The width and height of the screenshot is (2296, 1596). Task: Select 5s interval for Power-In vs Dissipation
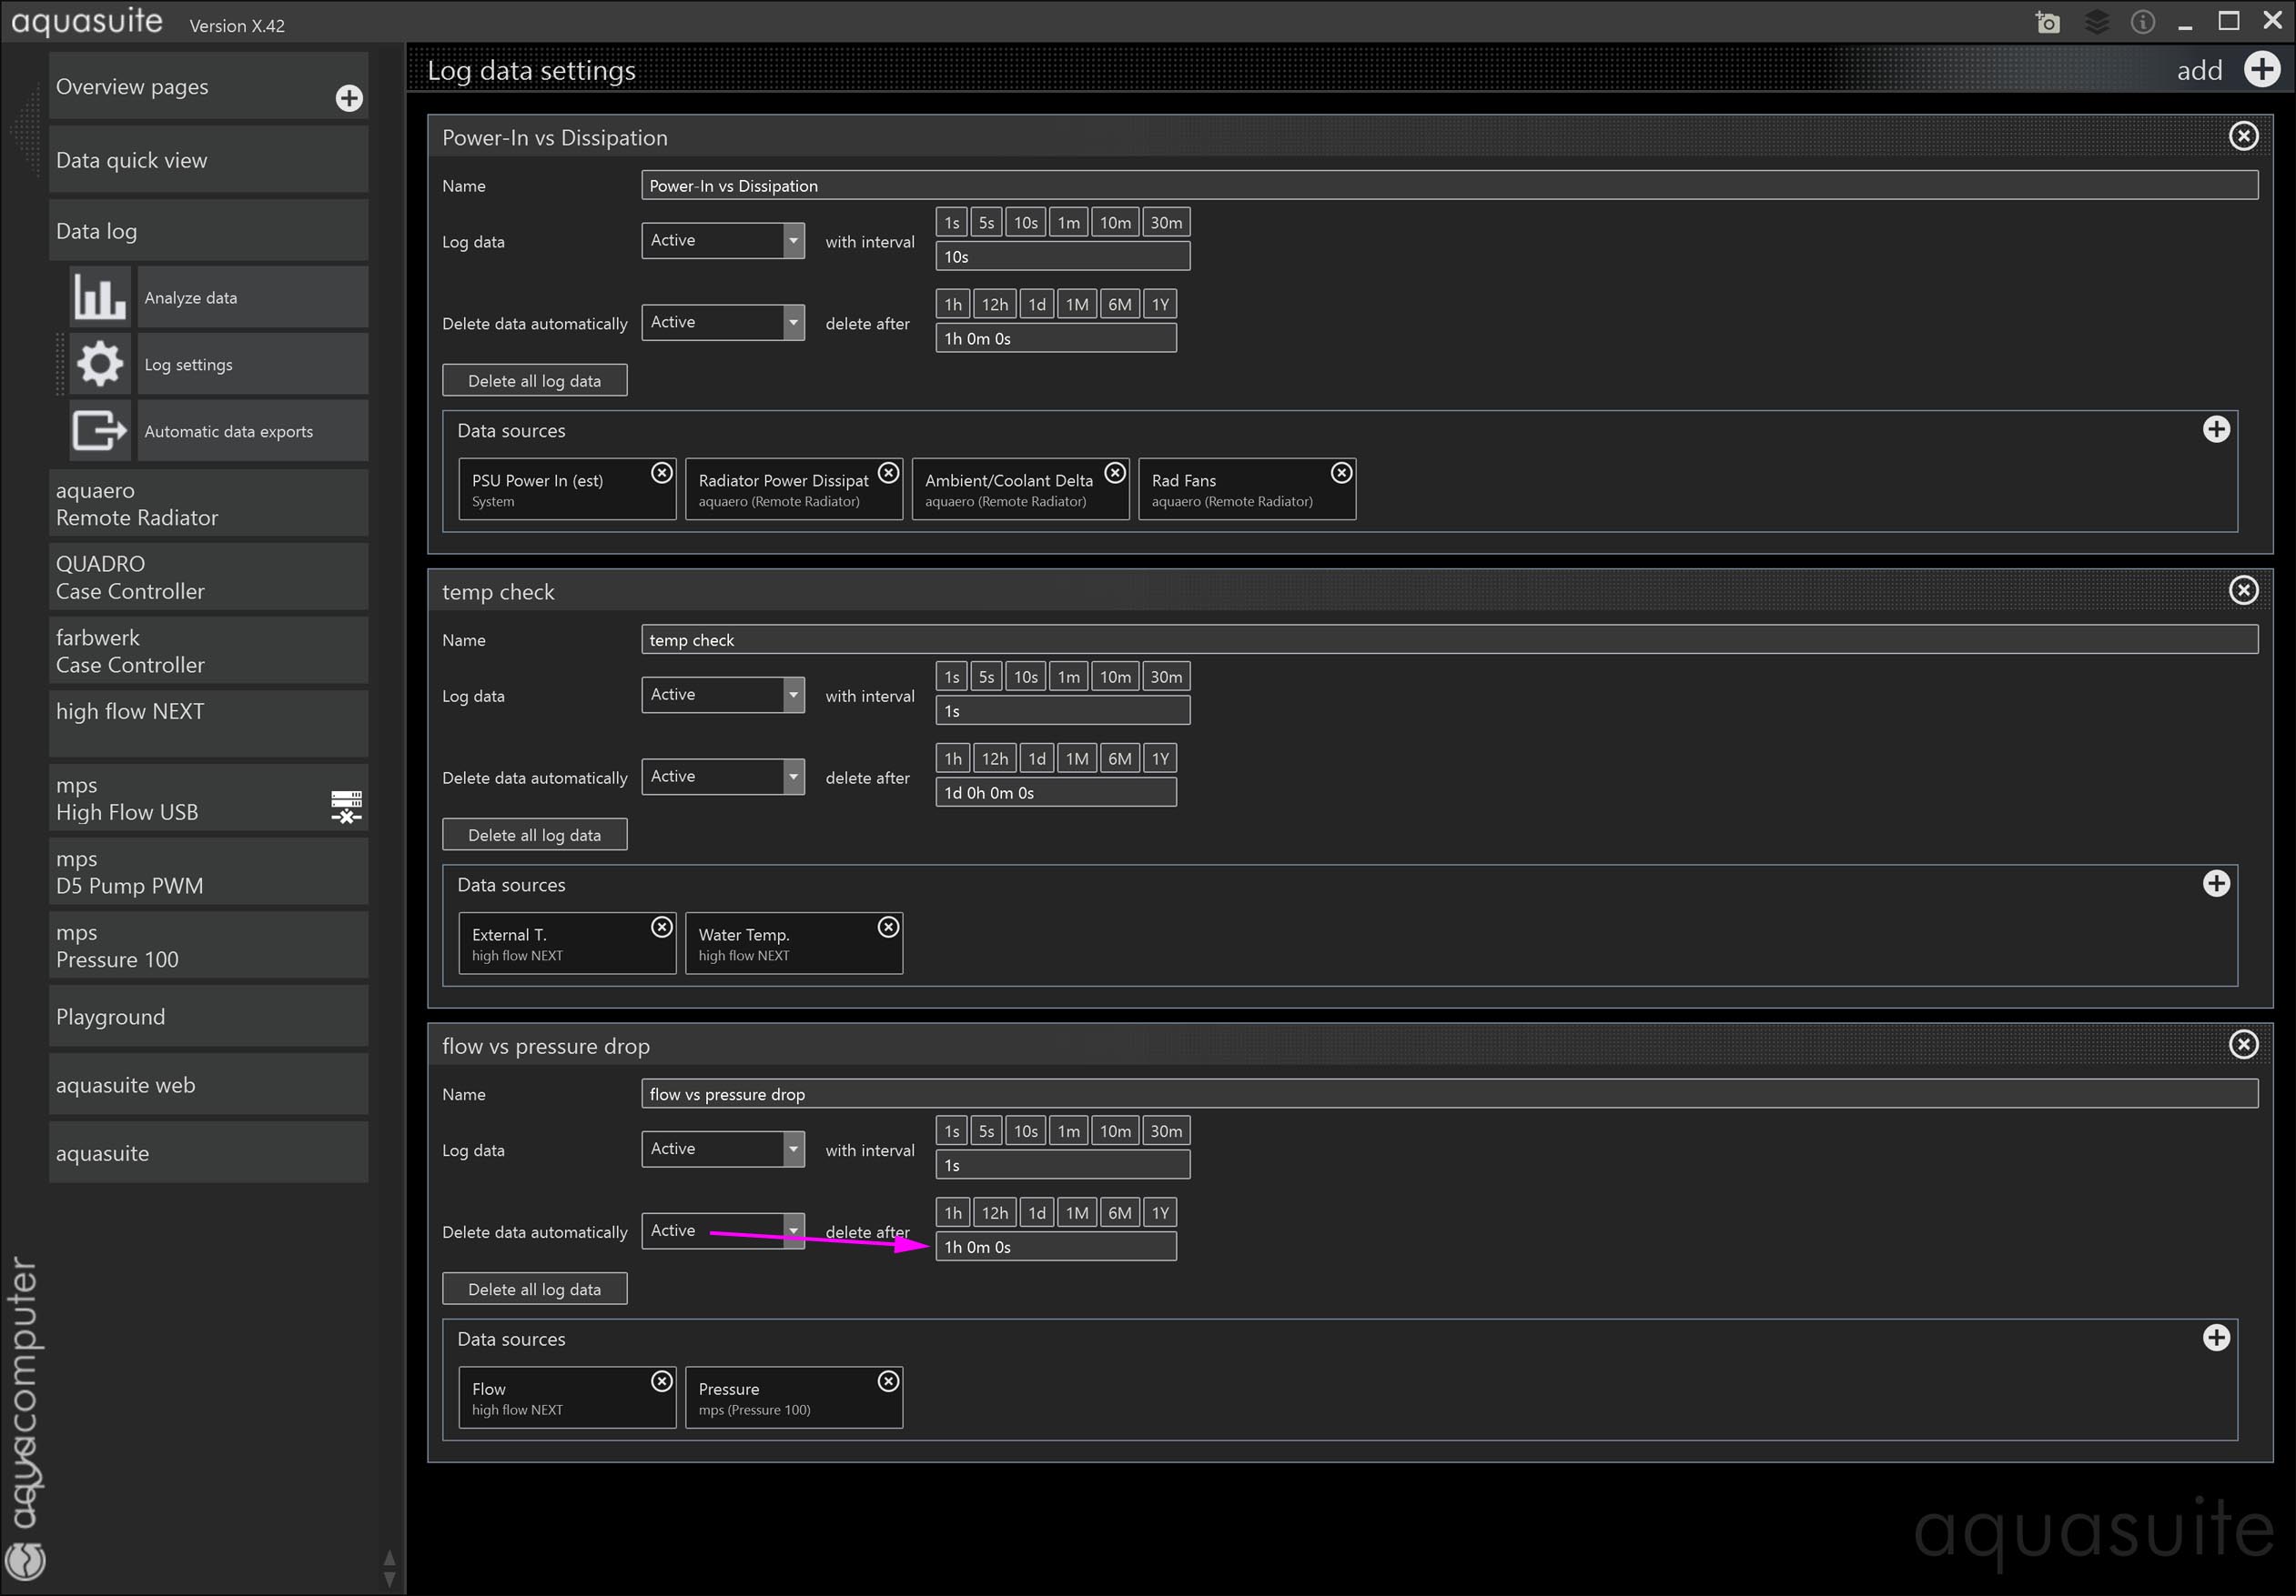986,223
